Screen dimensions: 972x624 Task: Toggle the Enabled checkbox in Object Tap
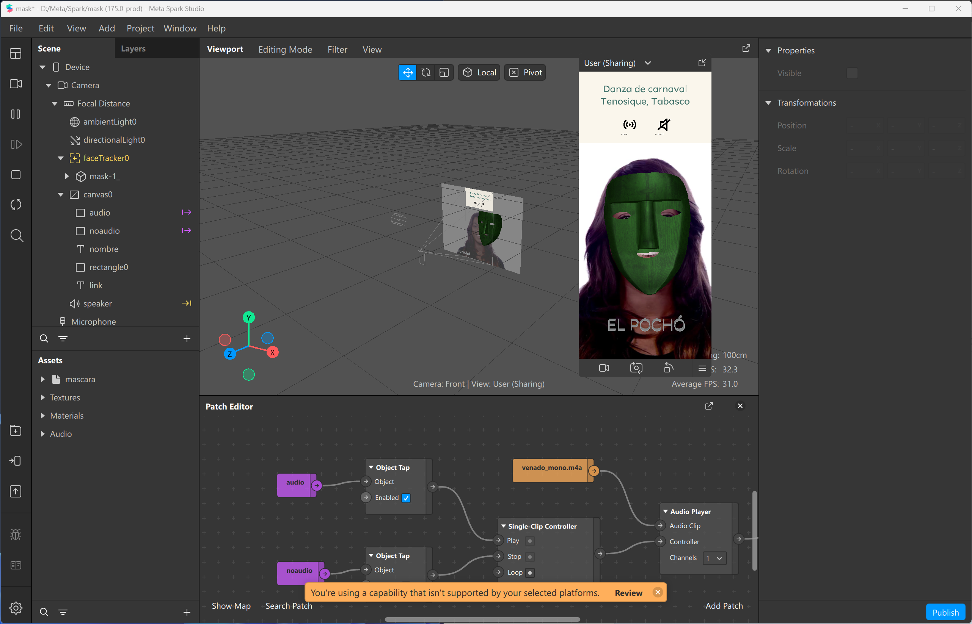pyautogui.click(x=406, y=498)
